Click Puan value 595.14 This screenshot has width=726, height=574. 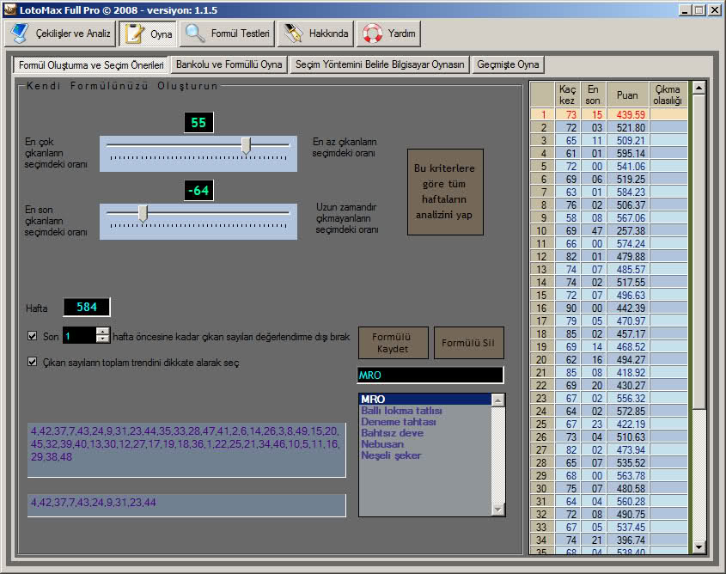pyautogui.click(x=627, y=153)
